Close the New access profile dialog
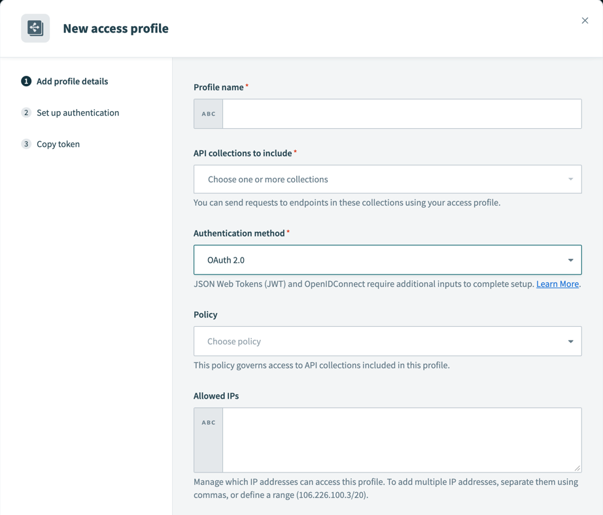The height and width of the screenshot is (515, 603). (585, 20)
